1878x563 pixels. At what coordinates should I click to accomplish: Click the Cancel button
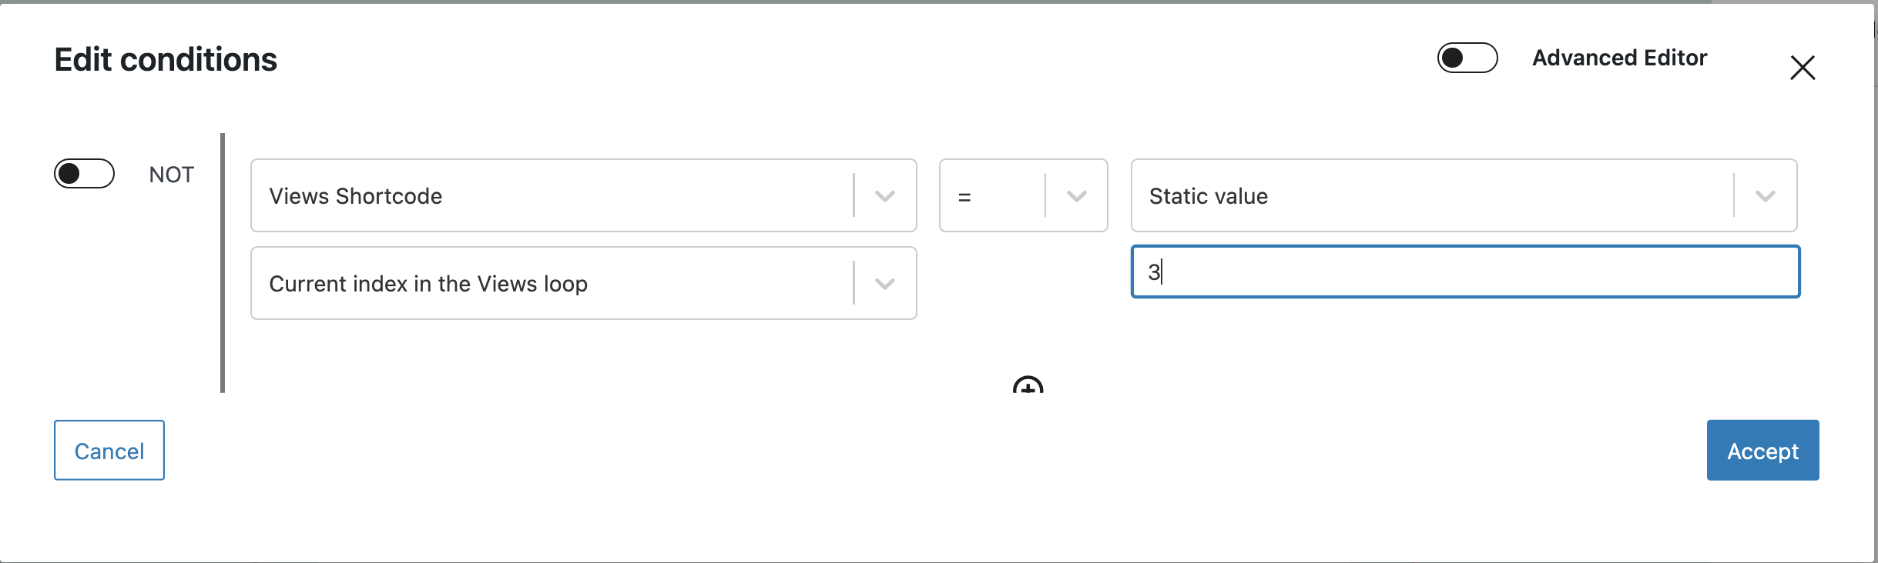pos(109,450)
